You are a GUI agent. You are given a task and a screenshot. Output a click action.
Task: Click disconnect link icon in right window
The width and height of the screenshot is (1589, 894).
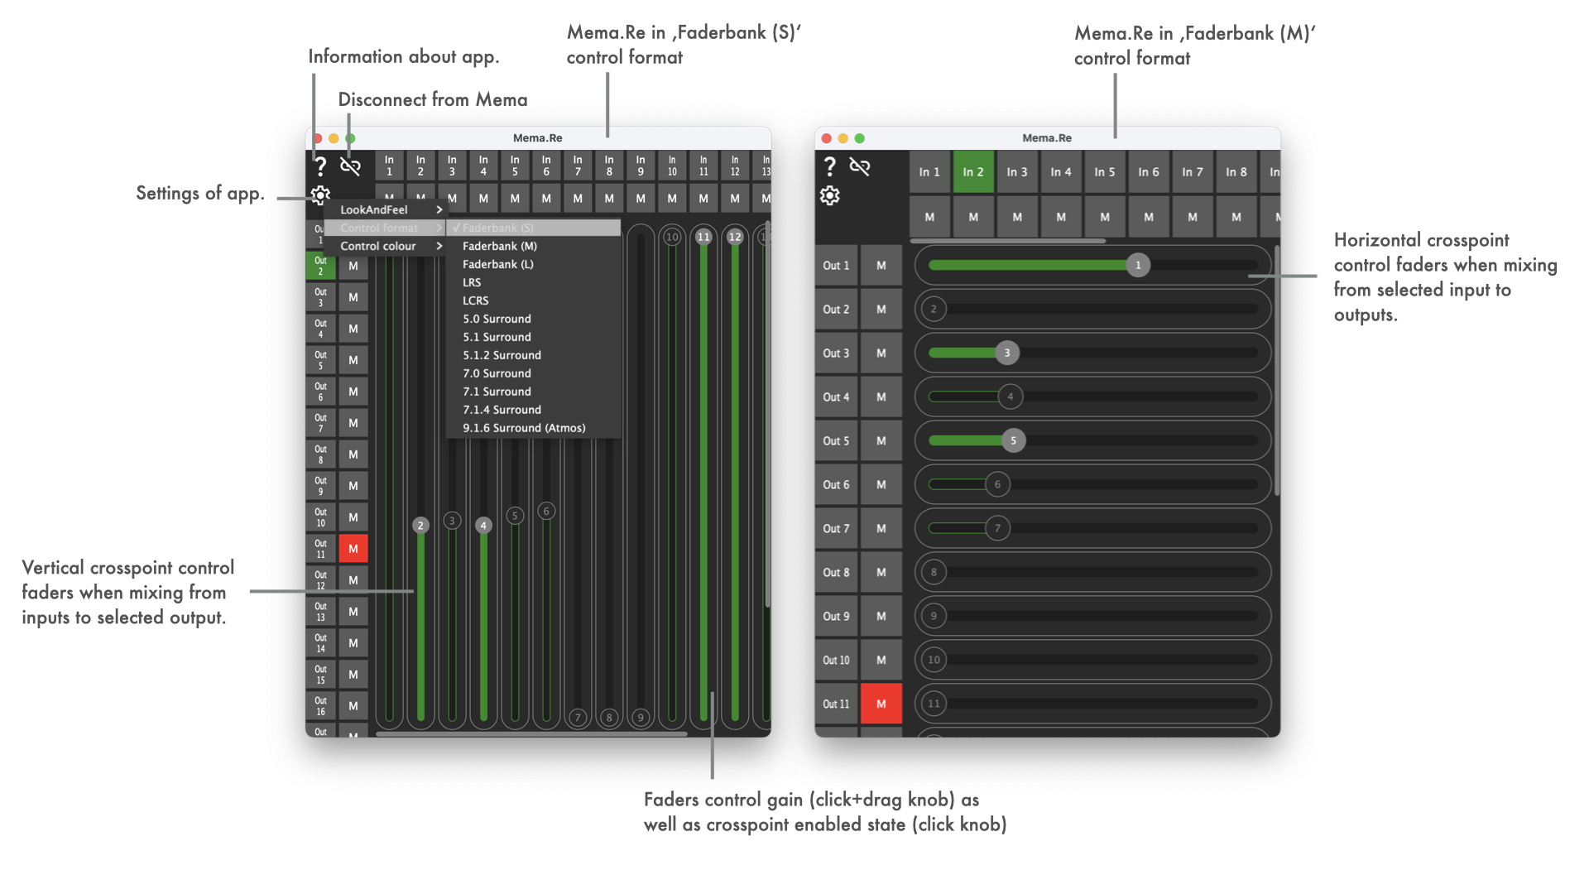[x=860, y=166]
